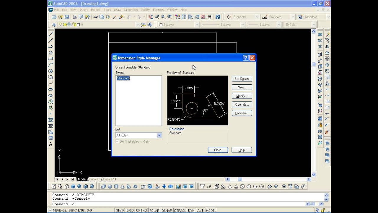Open the Layer Properties Manager icon

(x=54, y=25)
